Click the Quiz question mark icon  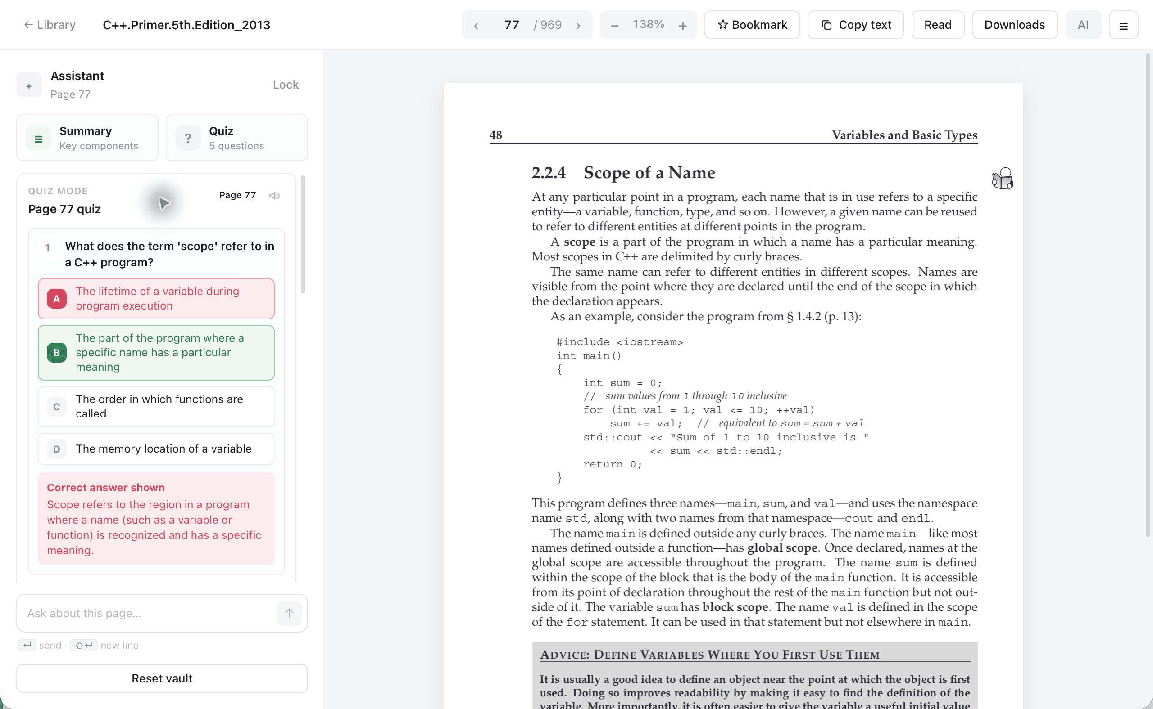click(188, 138)
